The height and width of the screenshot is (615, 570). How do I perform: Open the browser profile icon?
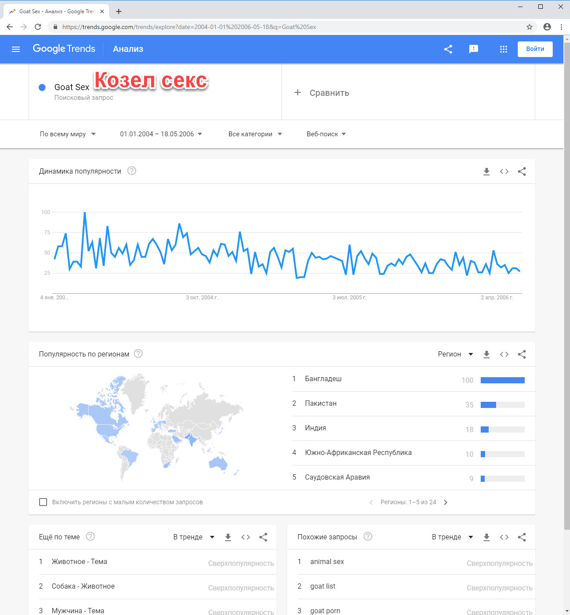(x=547, y=27)
